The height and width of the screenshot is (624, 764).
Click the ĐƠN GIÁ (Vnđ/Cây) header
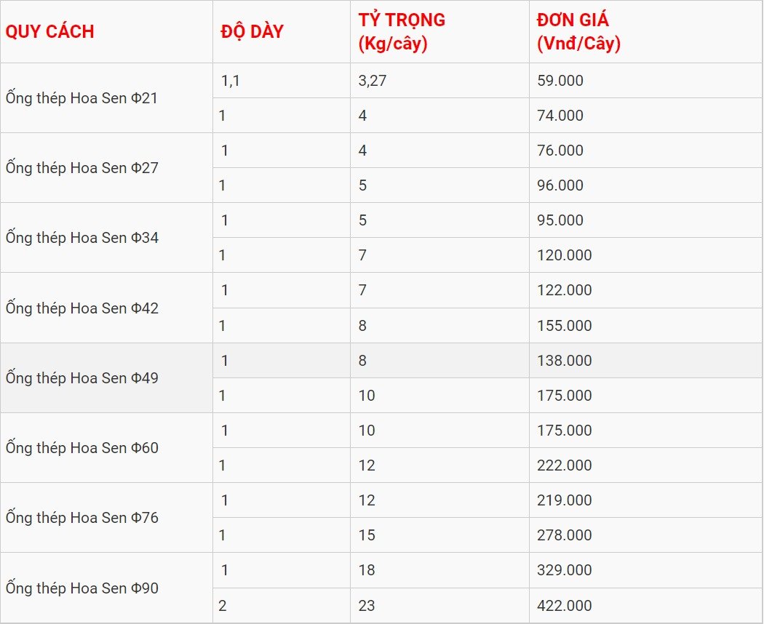point(645,32)
